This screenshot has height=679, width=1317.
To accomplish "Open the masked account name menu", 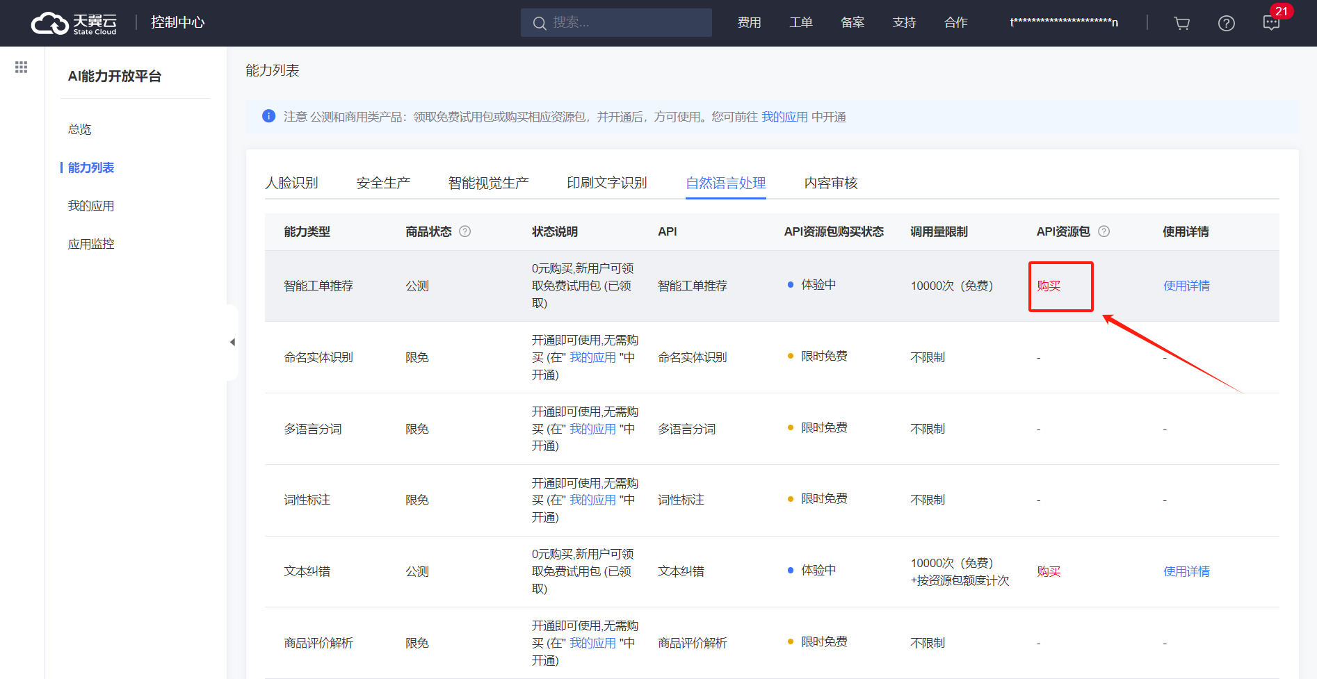I will [x=1064, y=23].
